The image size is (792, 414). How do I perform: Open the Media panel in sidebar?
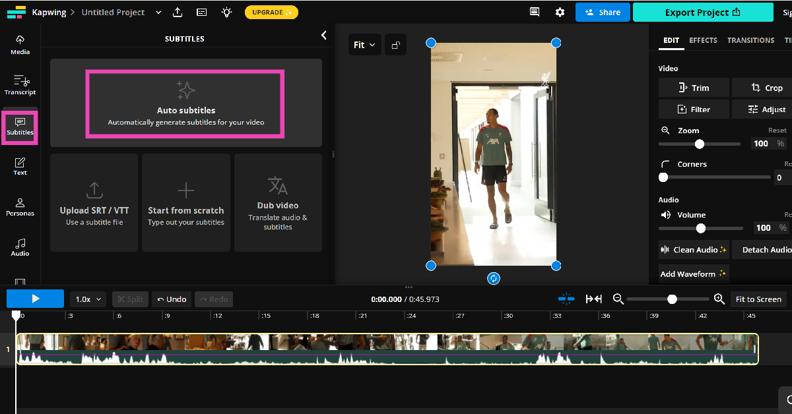pos(20,44)
